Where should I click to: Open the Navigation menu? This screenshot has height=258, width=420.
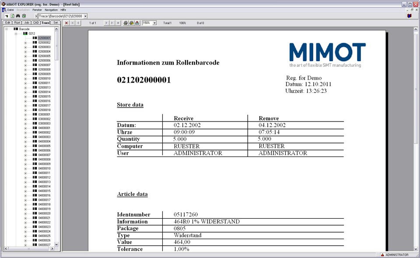click(x=51, y=10)
